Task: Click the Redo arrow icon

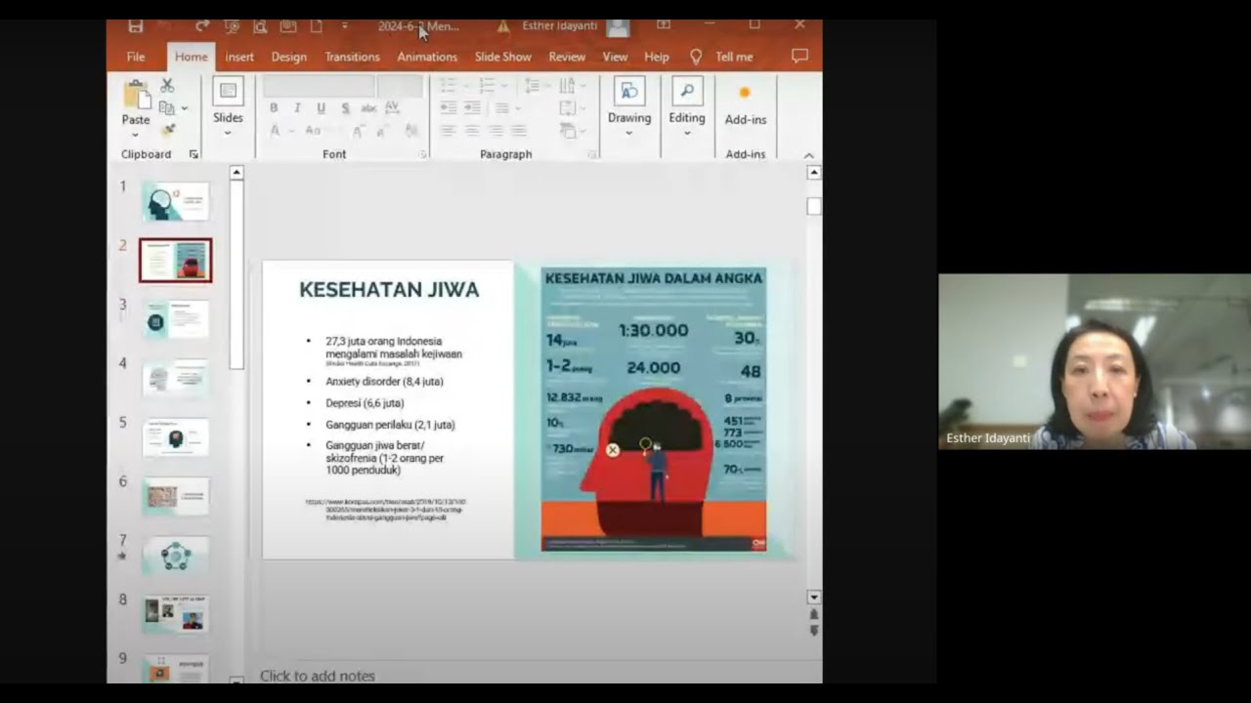Action: coord(202,25)
